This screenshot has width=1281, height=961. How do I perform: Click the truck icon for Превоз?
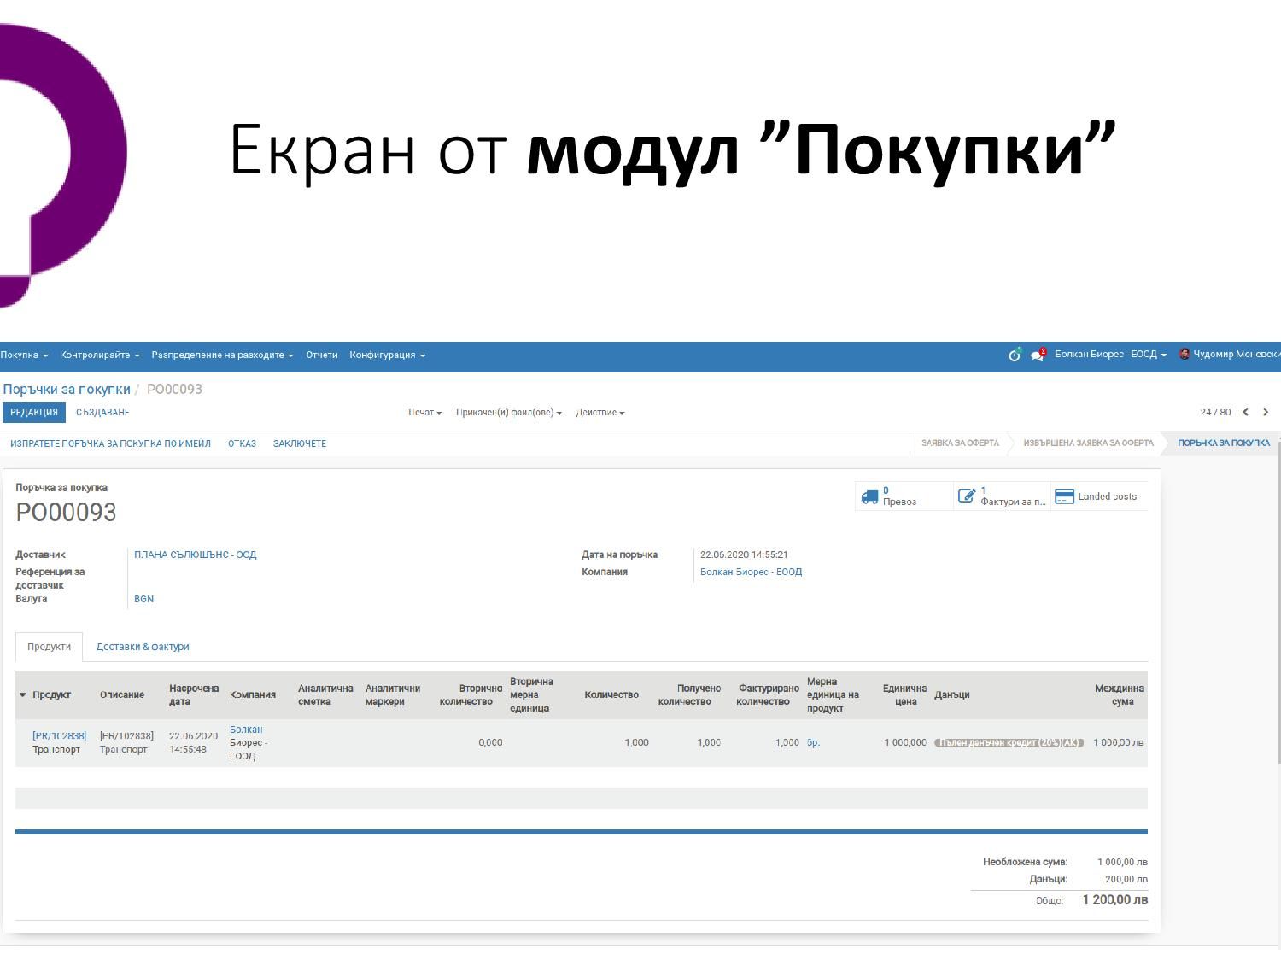click(x=869, y=496)
